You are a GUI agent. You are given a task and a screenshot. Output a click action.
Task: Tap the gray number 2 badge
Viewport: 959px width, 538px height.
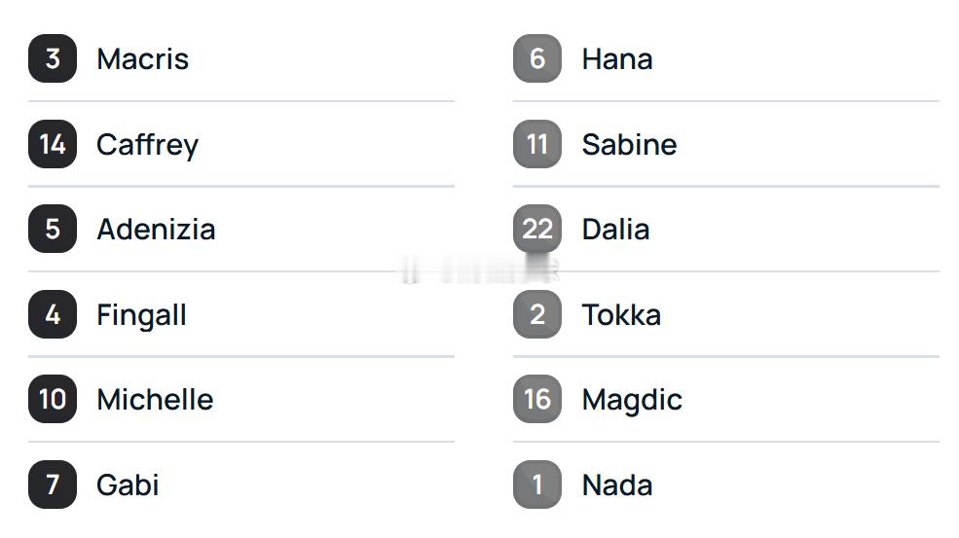coord(537,314)
